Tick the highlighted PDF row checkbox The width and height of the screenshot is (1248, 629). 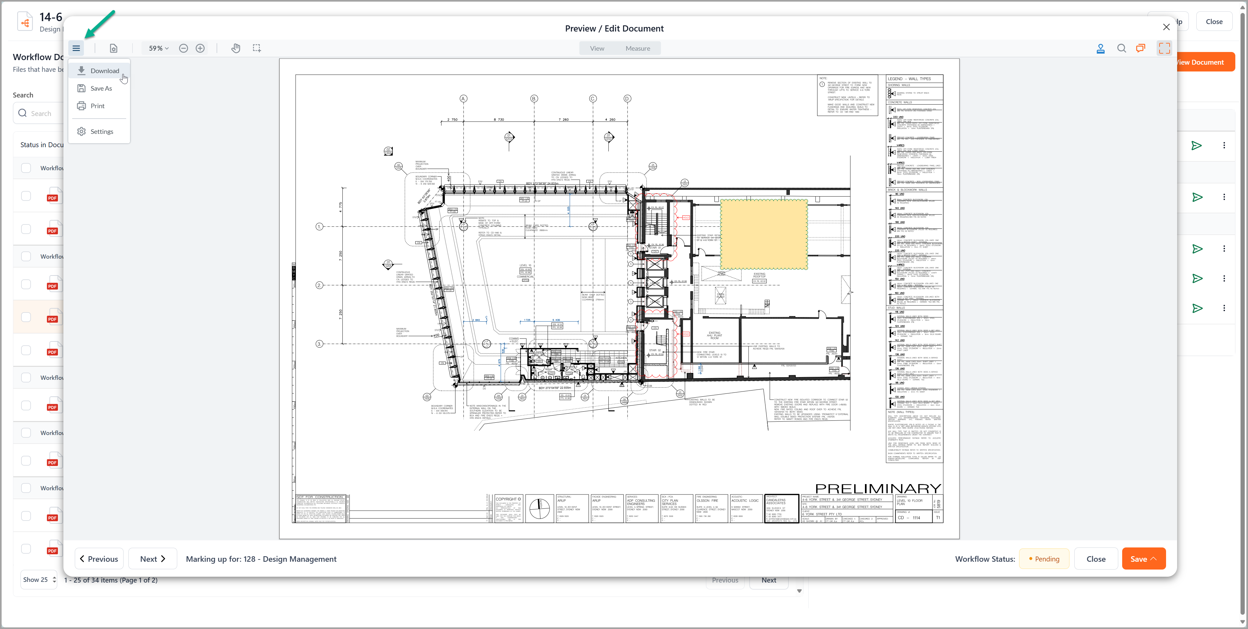click(26, 317)
